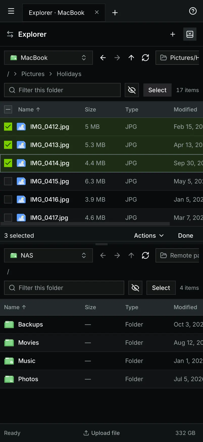203x442 pixels.
Task: Click the Backups folder icon
Action: 9,324
